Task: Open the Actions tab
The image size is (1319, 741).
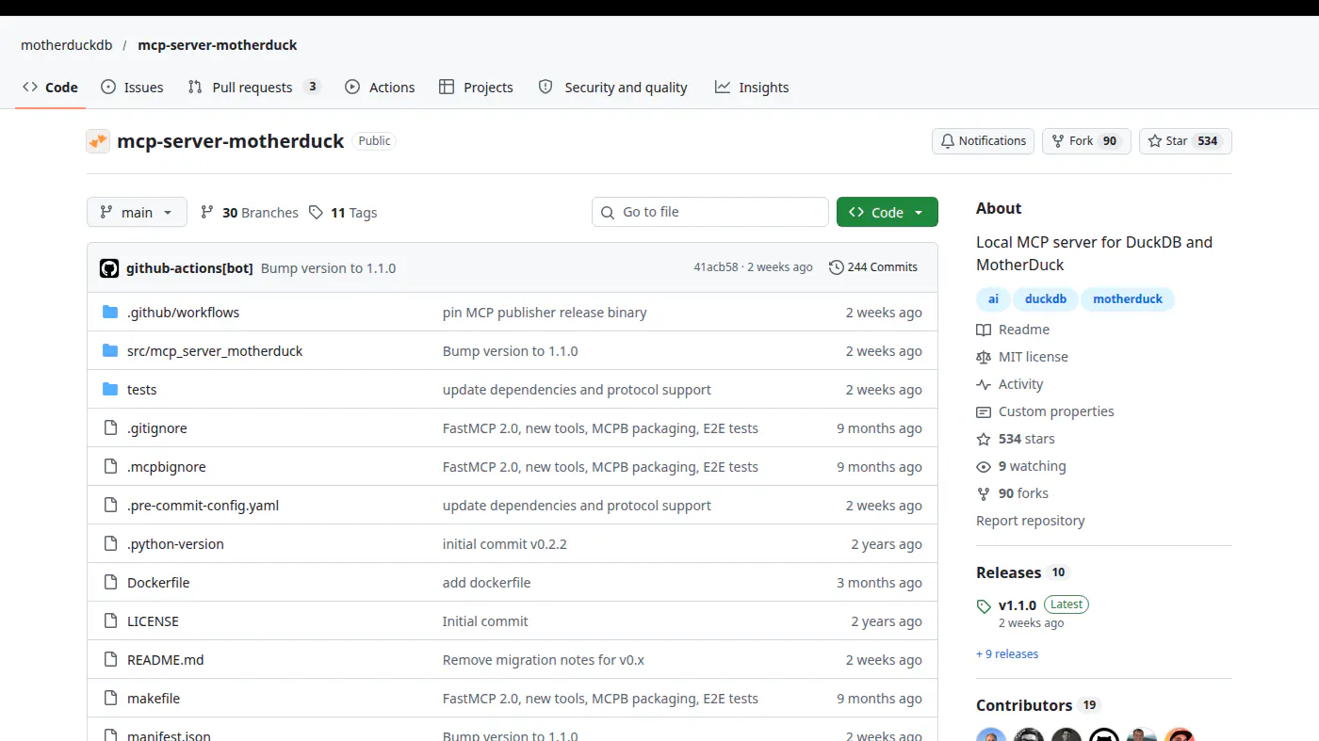Action: pyautogui.click(x=380, y=88)
